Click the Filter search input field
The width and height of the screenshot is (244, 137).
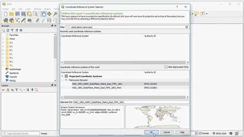[127, 27]
